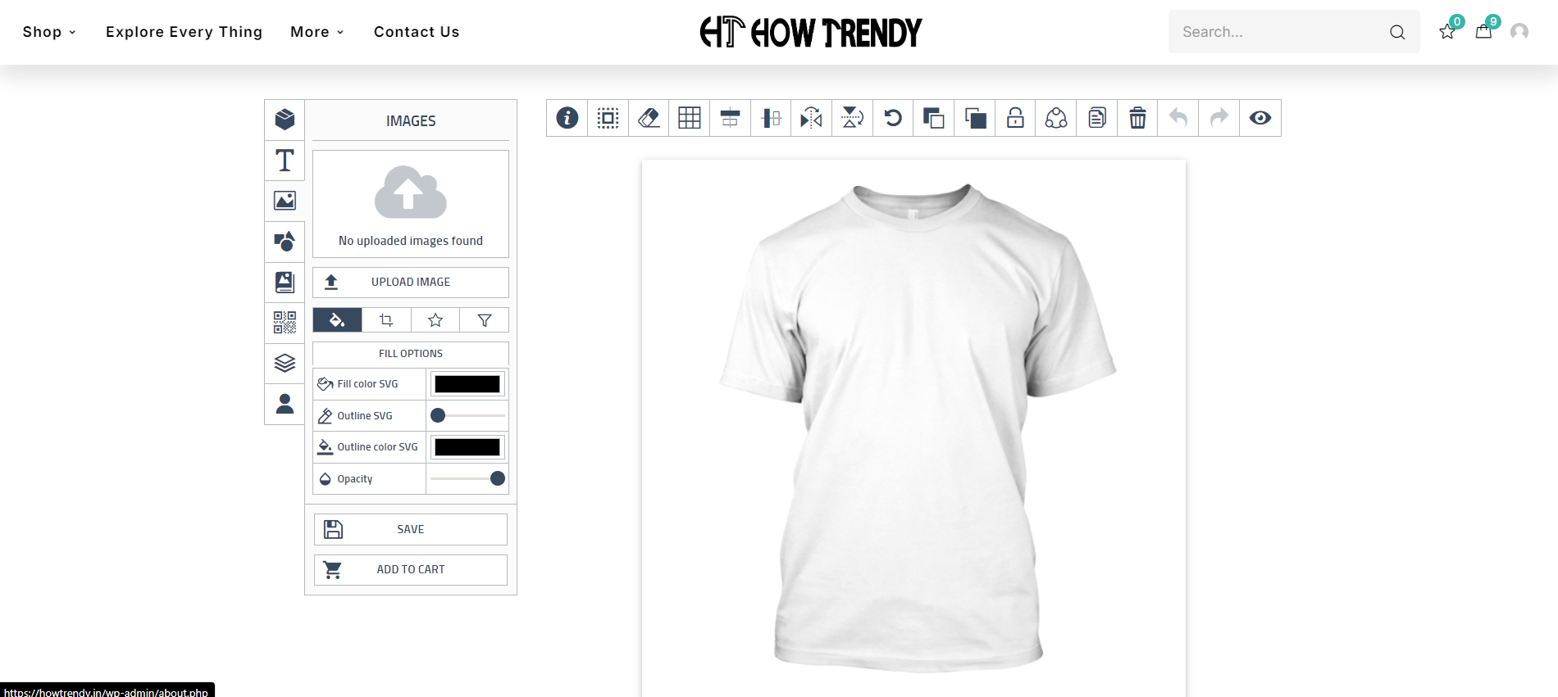Viewport: 1558px width, 697px height.
Task: Select the Fill paint bucket tab
Action: (337, 320)
